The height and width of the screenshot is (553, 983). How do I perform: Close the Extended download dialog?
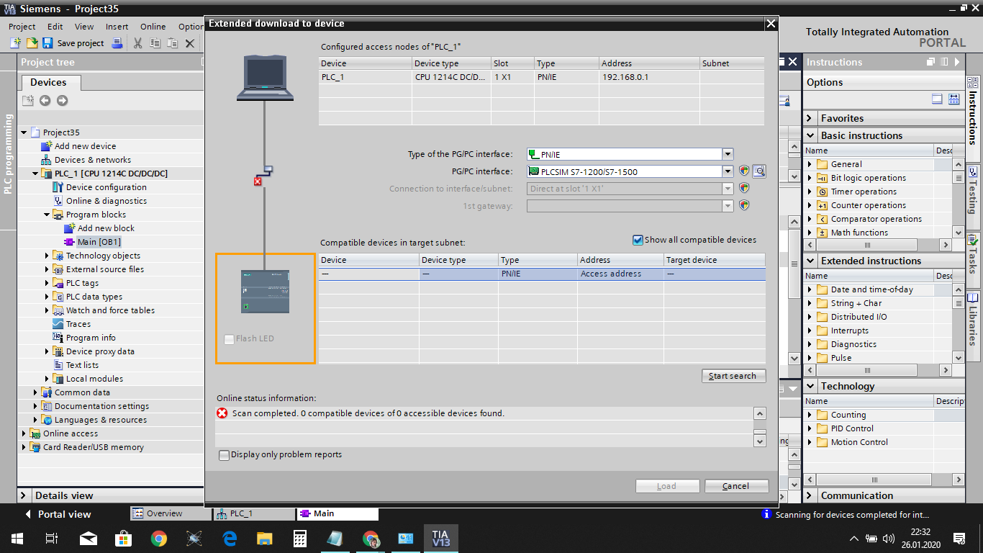pyautogui.click(x=771, y=24)
